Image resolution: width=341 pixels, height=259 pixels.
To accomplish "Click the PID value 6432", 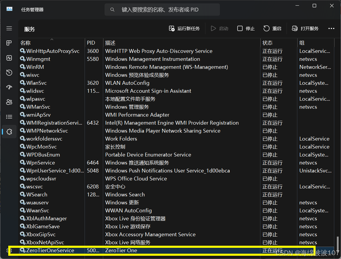I will coord(93,123).
